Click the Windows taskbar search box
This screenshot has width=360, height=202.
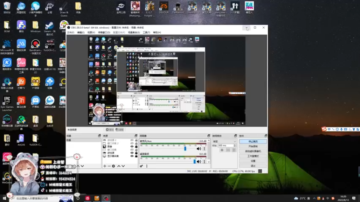tap(41, 198)
